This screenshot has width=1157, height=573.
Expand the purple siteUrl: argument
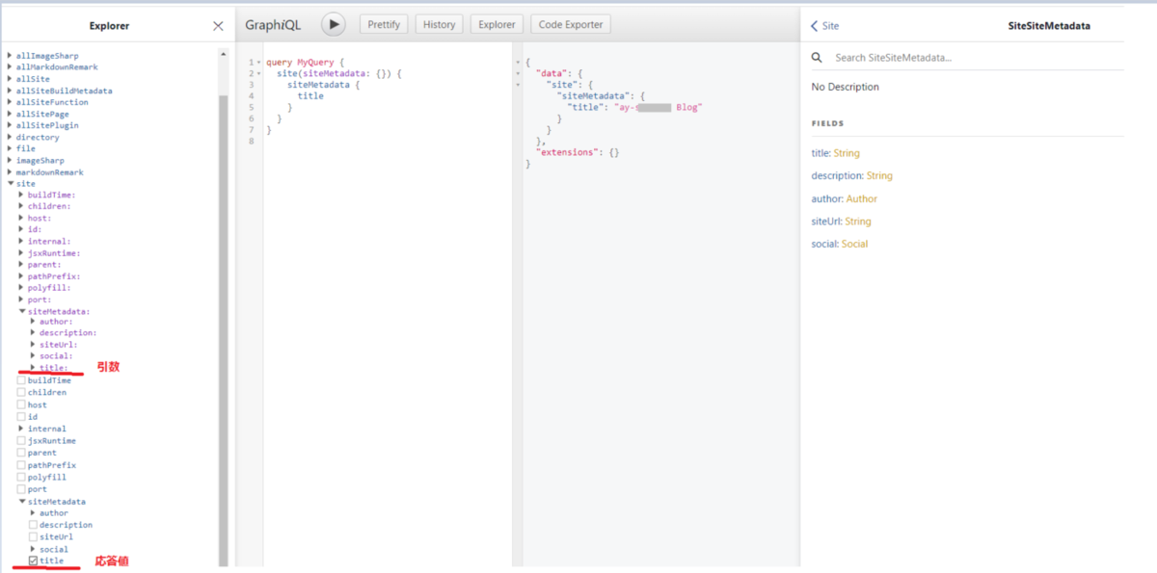pyautogui.click(x=33, y=345)
